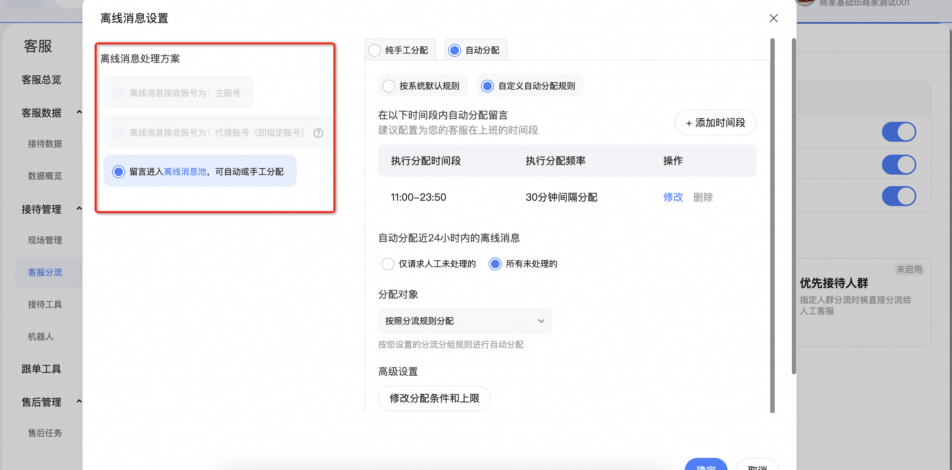Close the 离线消息设置 dialog
952x470 pixels.
pyautogui.click(x=773, y=18)
